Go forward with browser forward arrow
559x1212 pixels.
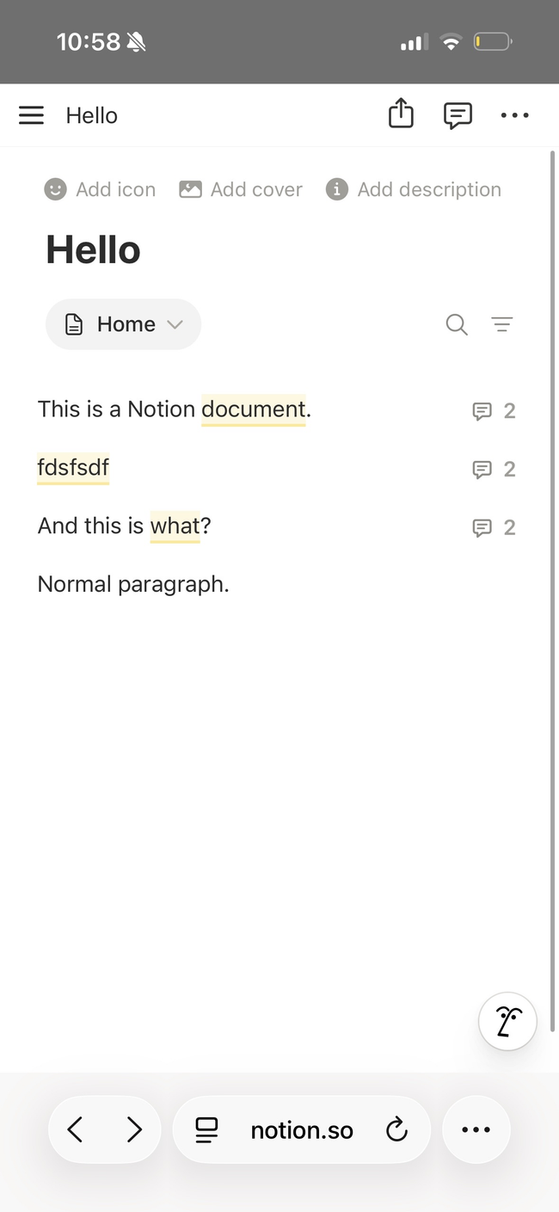tap(134, 1129)
